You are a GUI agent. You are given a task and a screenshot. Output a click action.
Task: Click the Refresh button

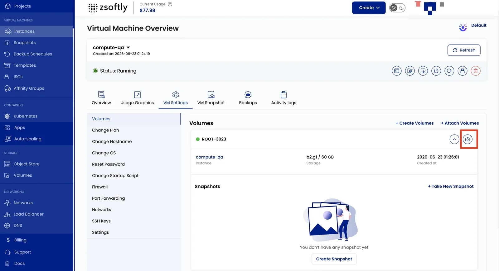pos(464,50)
